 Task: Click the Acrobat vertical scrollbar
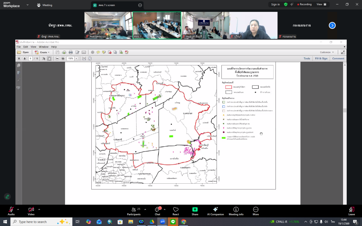coord(344,110)
